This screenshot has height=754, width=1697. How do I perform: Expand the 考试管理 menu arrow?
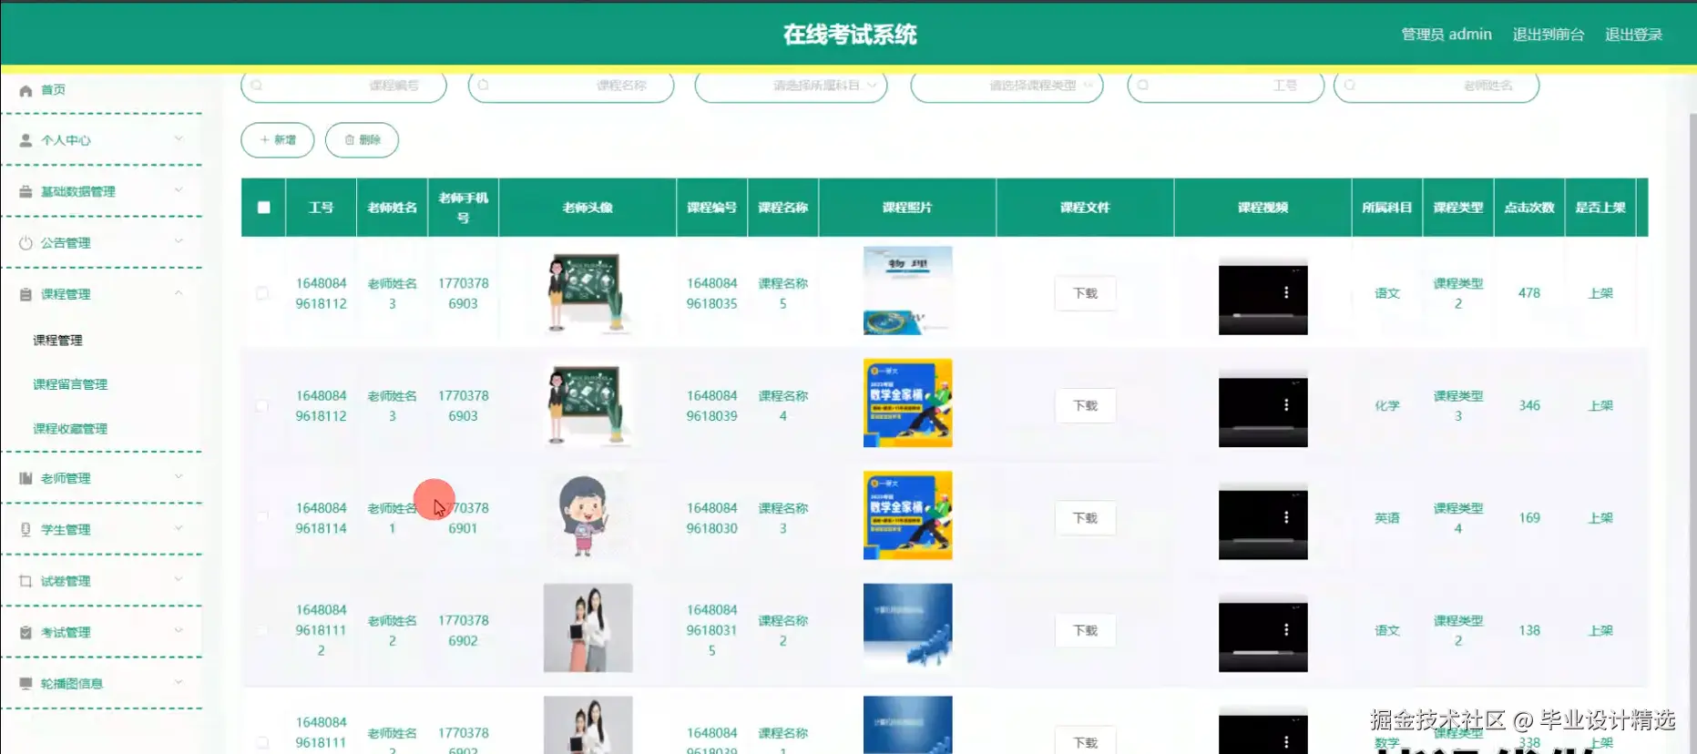point(179,630)
